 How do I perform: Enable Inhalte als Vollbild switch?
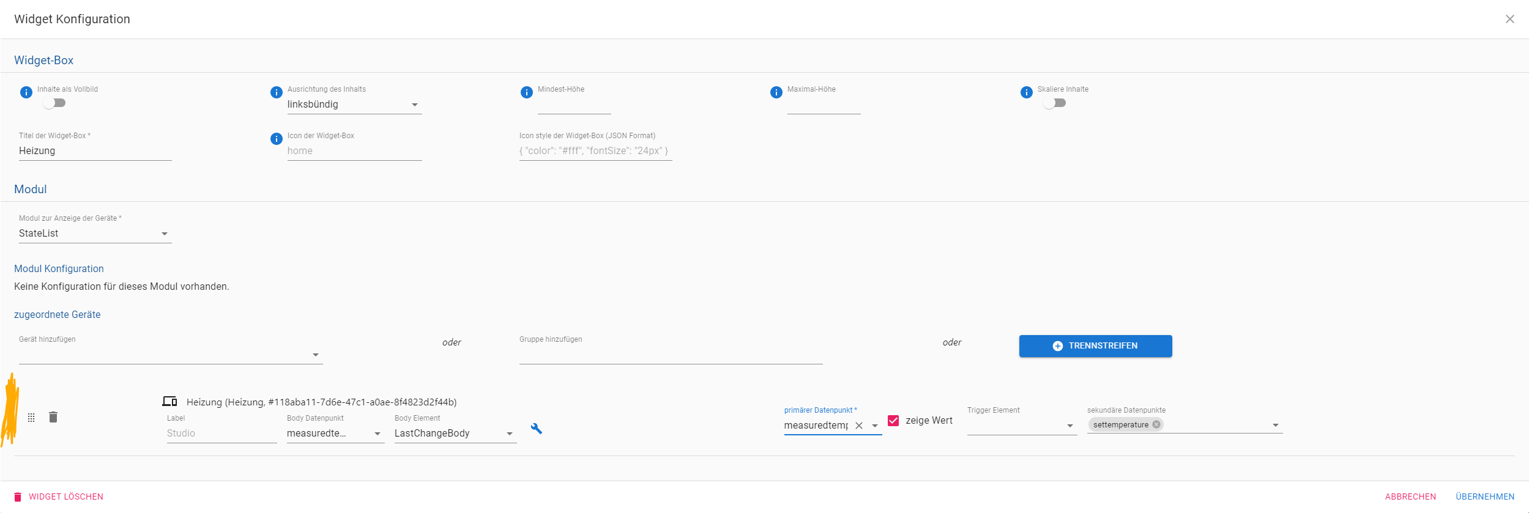coord(54,103)
